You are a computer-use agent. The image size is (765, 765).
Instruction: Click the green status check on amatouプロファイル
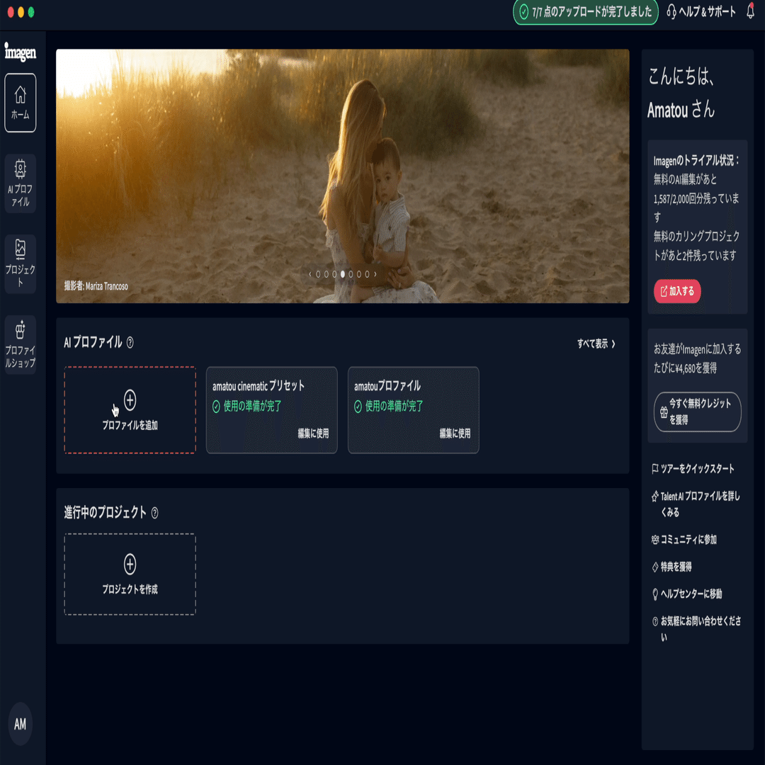(x=358, y=407)
